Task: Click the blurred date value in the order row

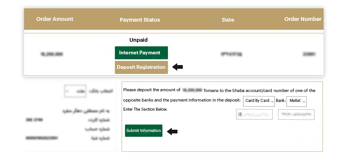Action: coord(231,54)
